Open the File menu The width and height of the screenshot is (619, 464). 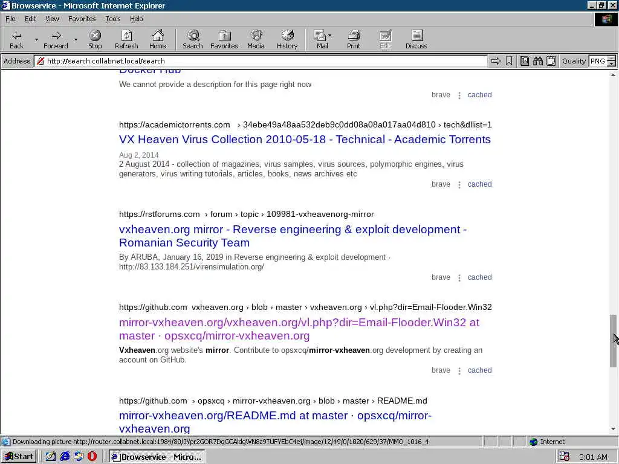(10, 19)
